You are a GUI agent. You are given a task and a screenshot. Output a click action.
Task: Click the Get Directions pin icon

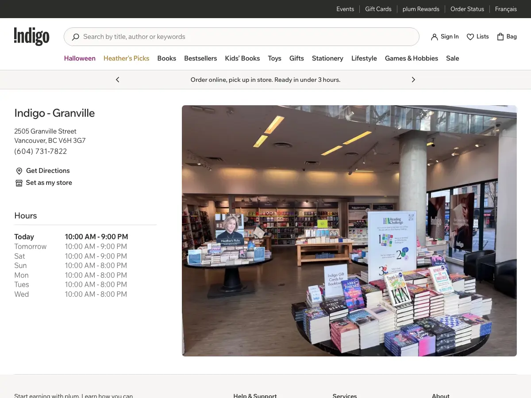coord(19,171)
